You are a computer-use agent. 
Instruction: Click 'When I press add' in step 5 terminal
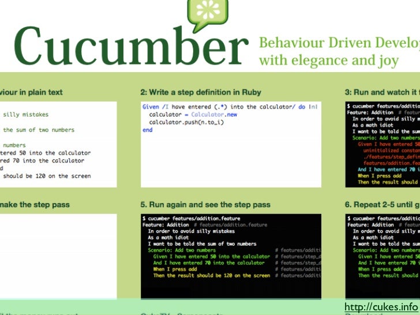pos(175,269)
